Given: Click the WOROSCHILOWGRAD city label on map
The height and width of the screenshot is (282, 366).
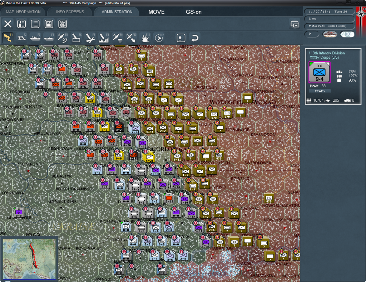Looking at the screenshot, I should pyautogui.click(x=243, y=102).
